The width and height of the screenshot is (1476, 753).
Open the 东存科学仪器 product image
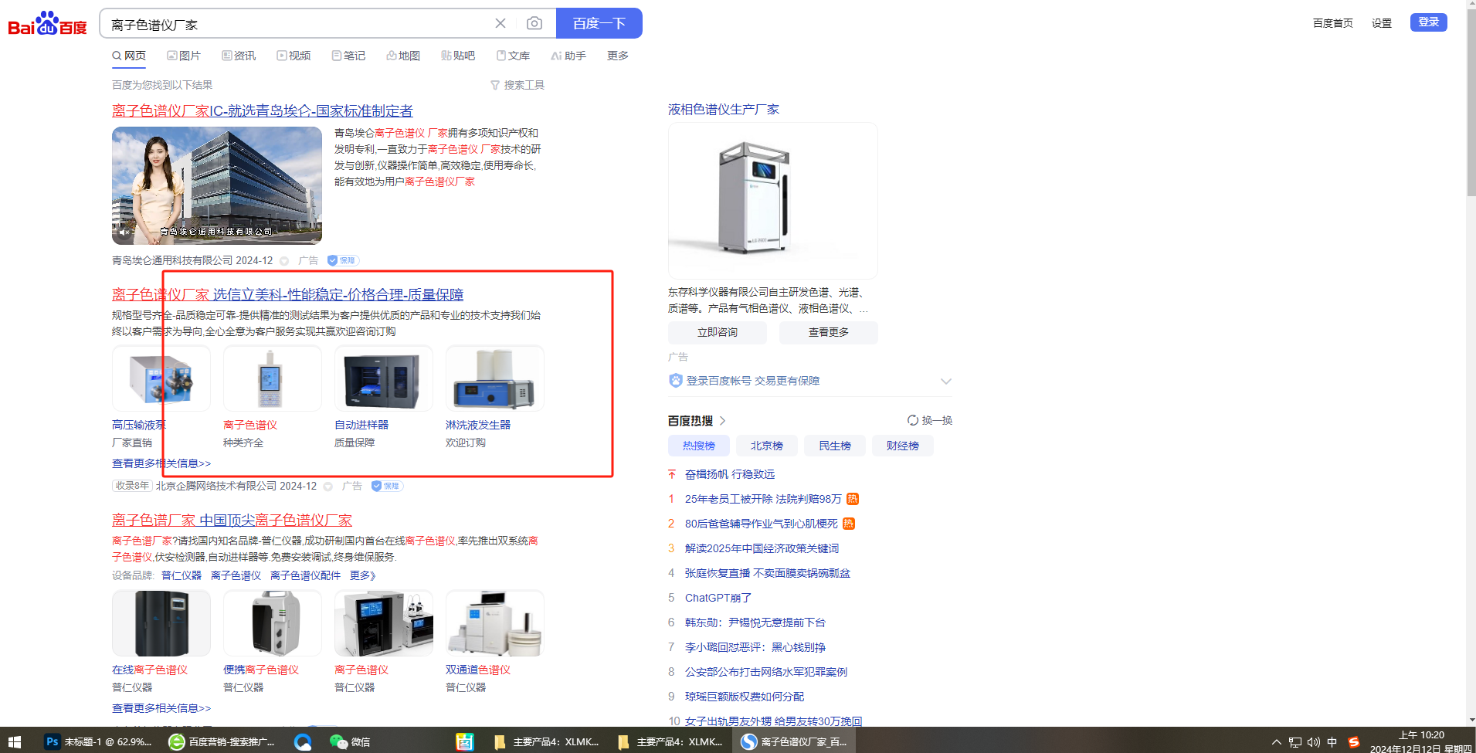(x=773, y=201)
